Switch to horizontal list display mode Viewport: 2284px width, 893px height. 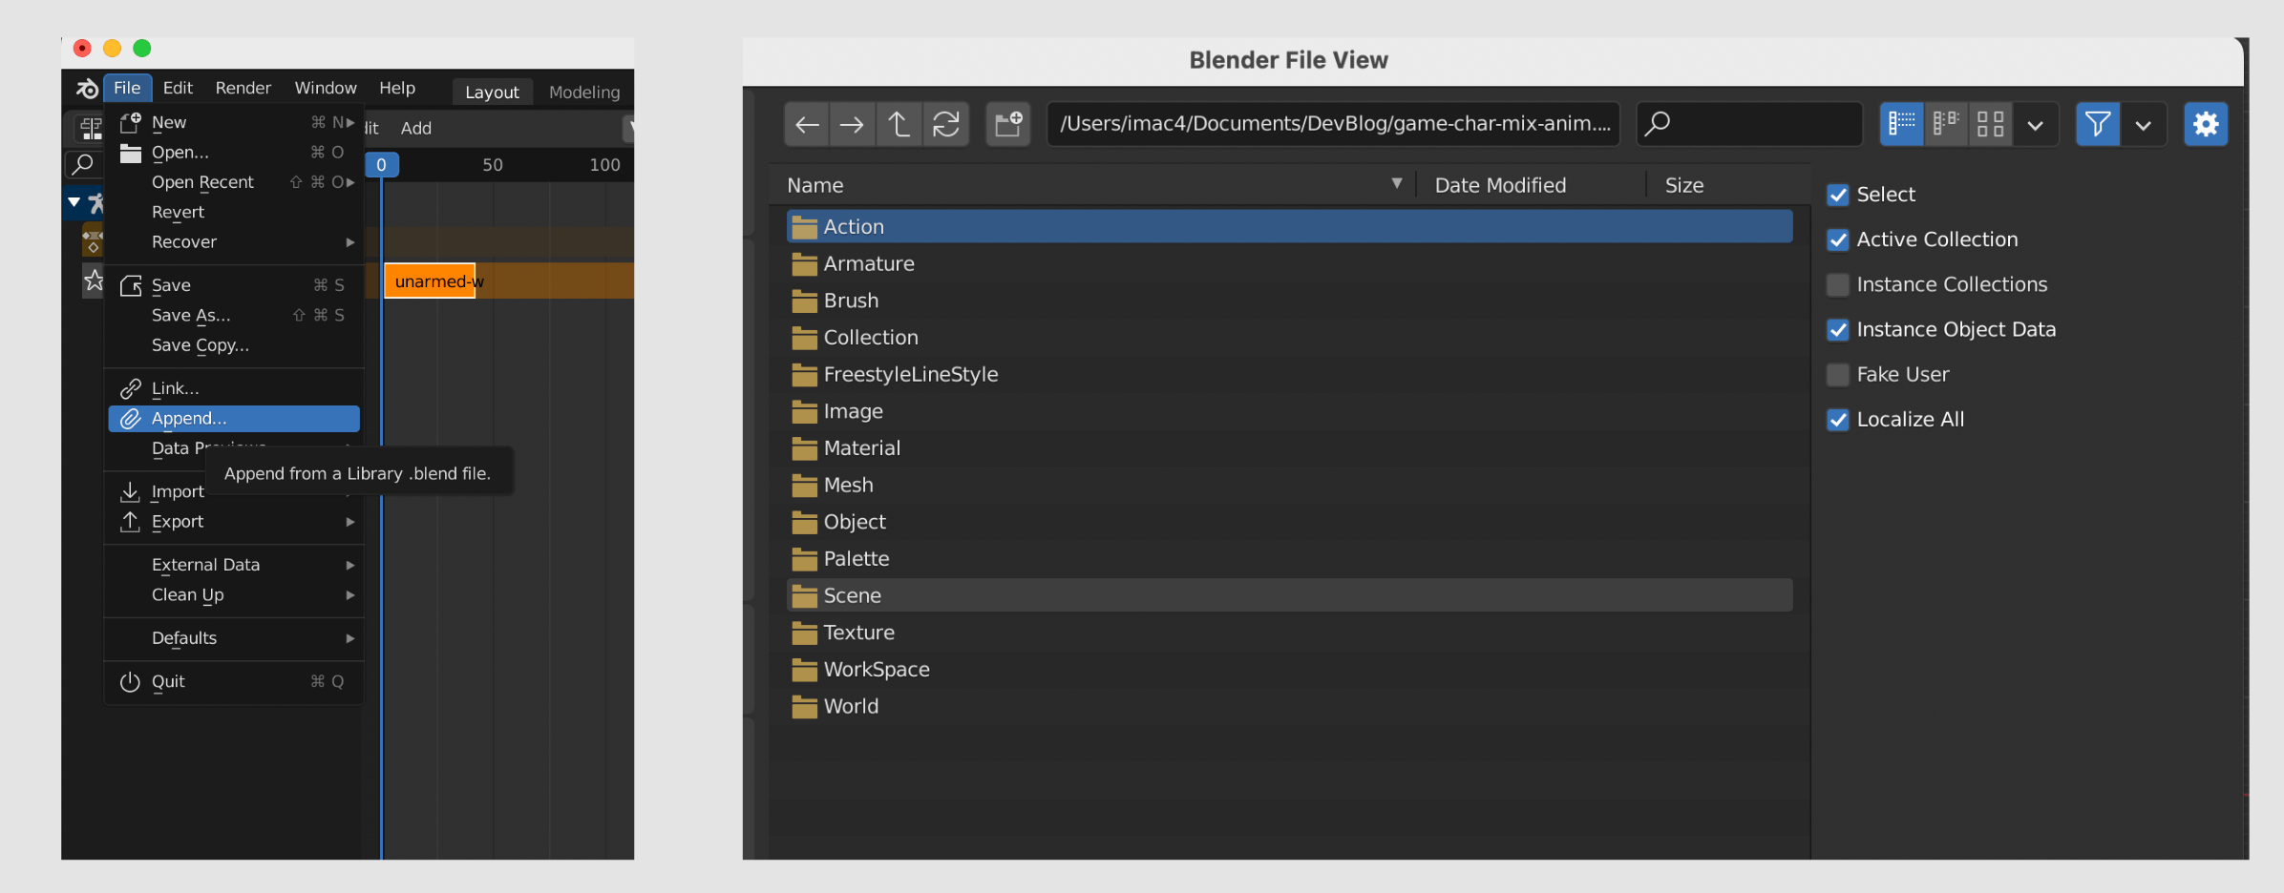1945,124
